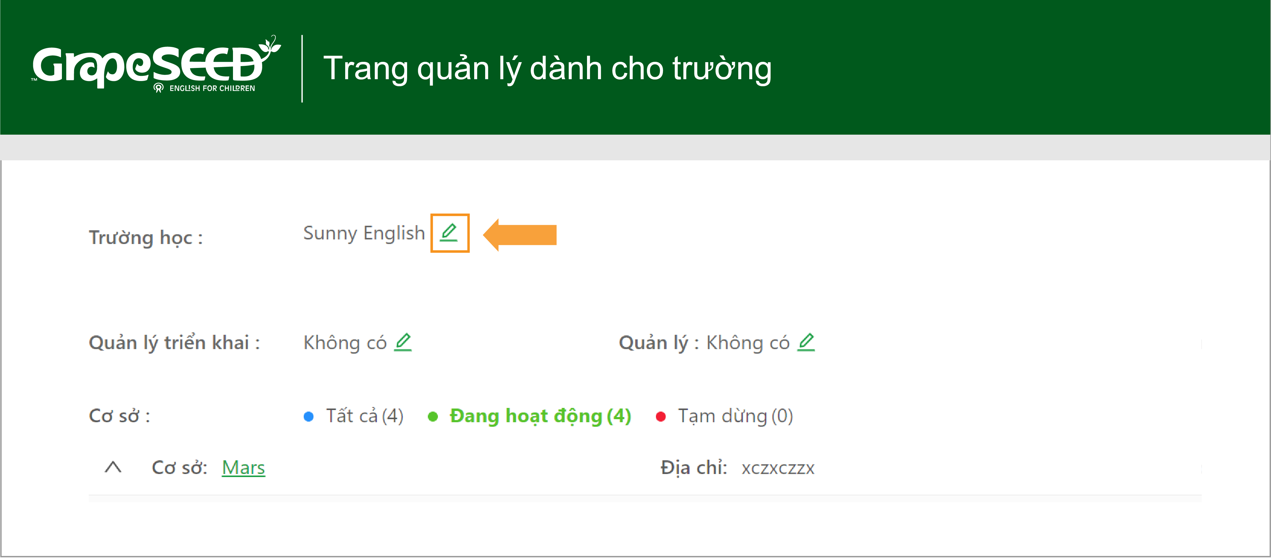Click the edit pencil next to Sunny English
The height and width of the screenshot is (559, 1271).
click(x=449, y=232)
